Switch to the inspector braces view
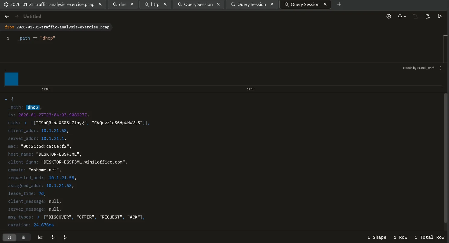Image resolution: width=449 pixels, height=243 pixels. pyautogui.click(x=9, y=237)
